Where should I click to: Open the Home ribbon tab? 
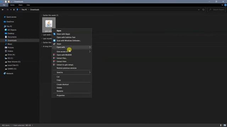click(x=12, y=5)
